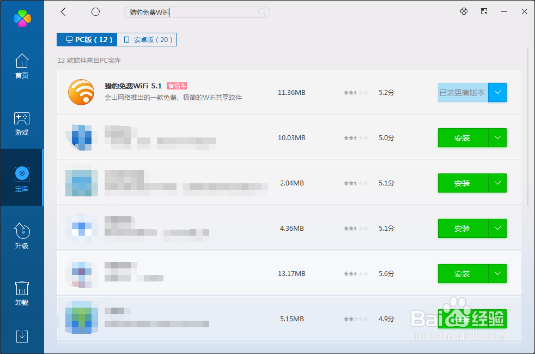535x354 pixels.
Task: Go back with the left arrow
Action: tap(63, 12)
